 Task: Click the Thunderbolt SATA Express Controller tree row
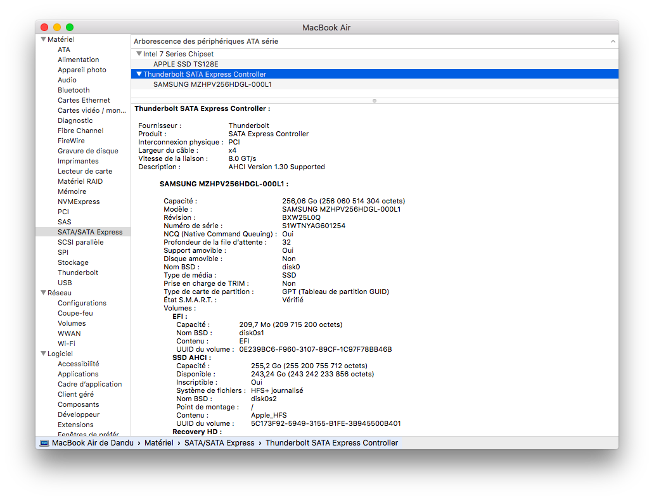pos(375,74)
